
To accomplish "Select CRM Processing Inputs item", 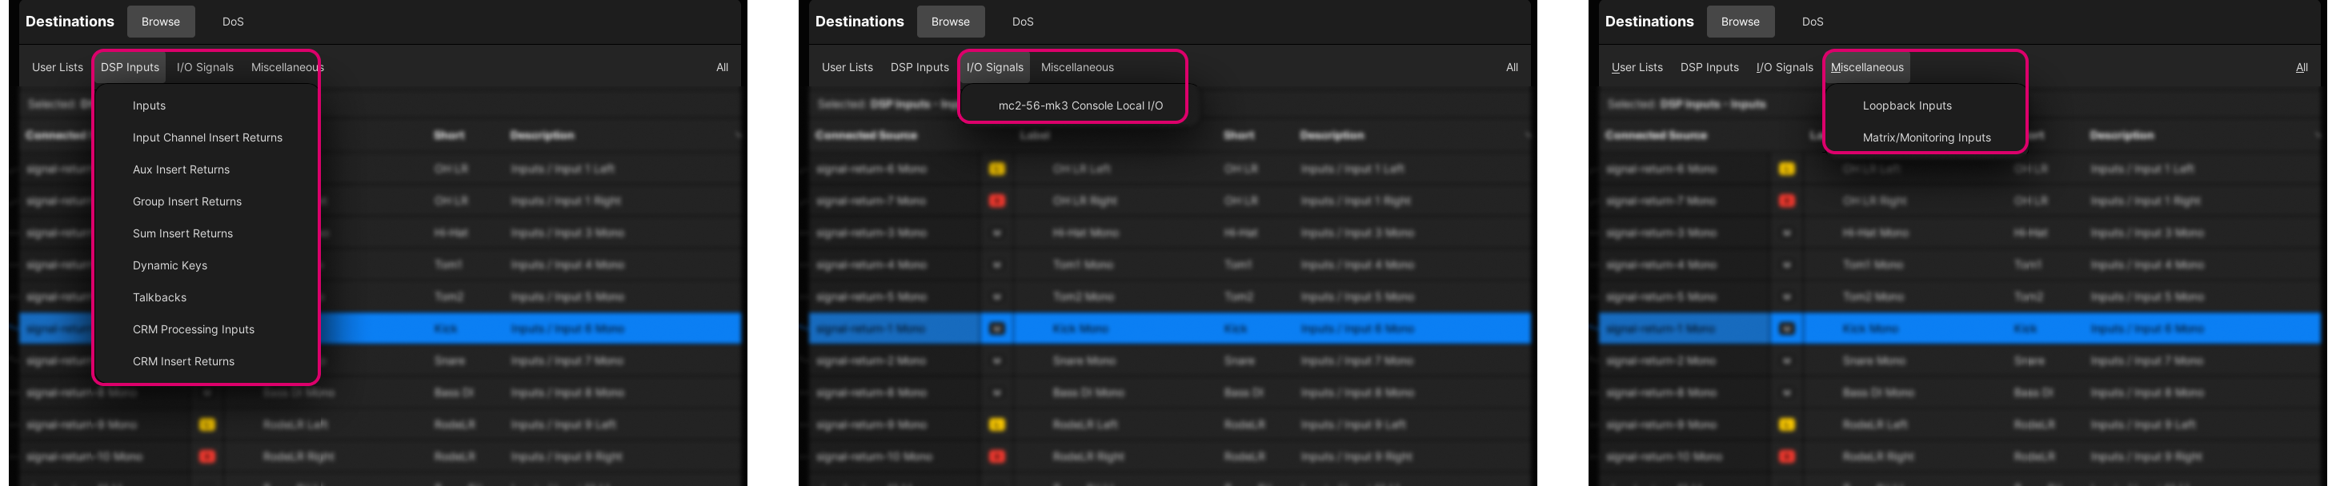I will 193,329.
